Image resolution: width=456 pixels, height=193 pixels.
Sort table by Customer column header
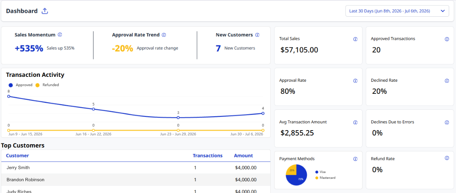pos(17,156)
